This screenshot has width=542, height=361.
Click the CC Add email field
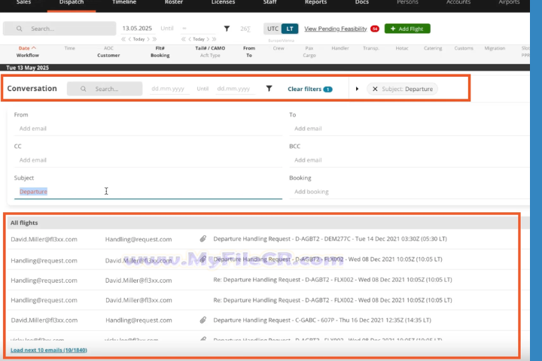click(148, 160)
